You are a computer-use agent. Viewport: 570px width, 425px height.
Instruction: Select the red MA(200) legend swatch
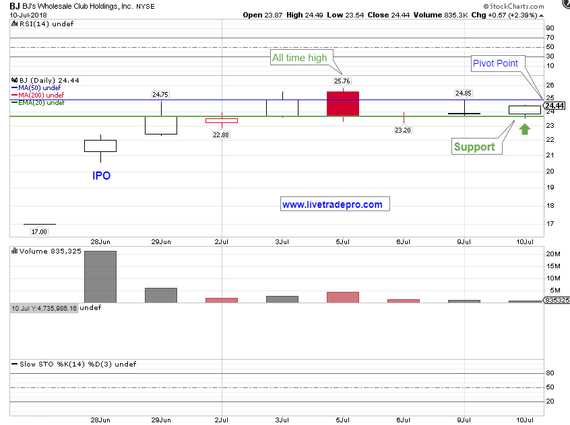(13, 95)
